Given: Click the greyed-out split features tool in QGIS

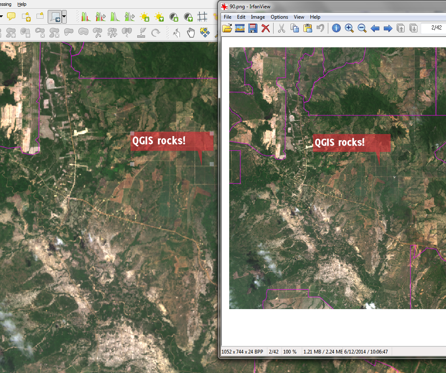Looking at the screenshot, I should pyautogui.click(x=97, y=33).
